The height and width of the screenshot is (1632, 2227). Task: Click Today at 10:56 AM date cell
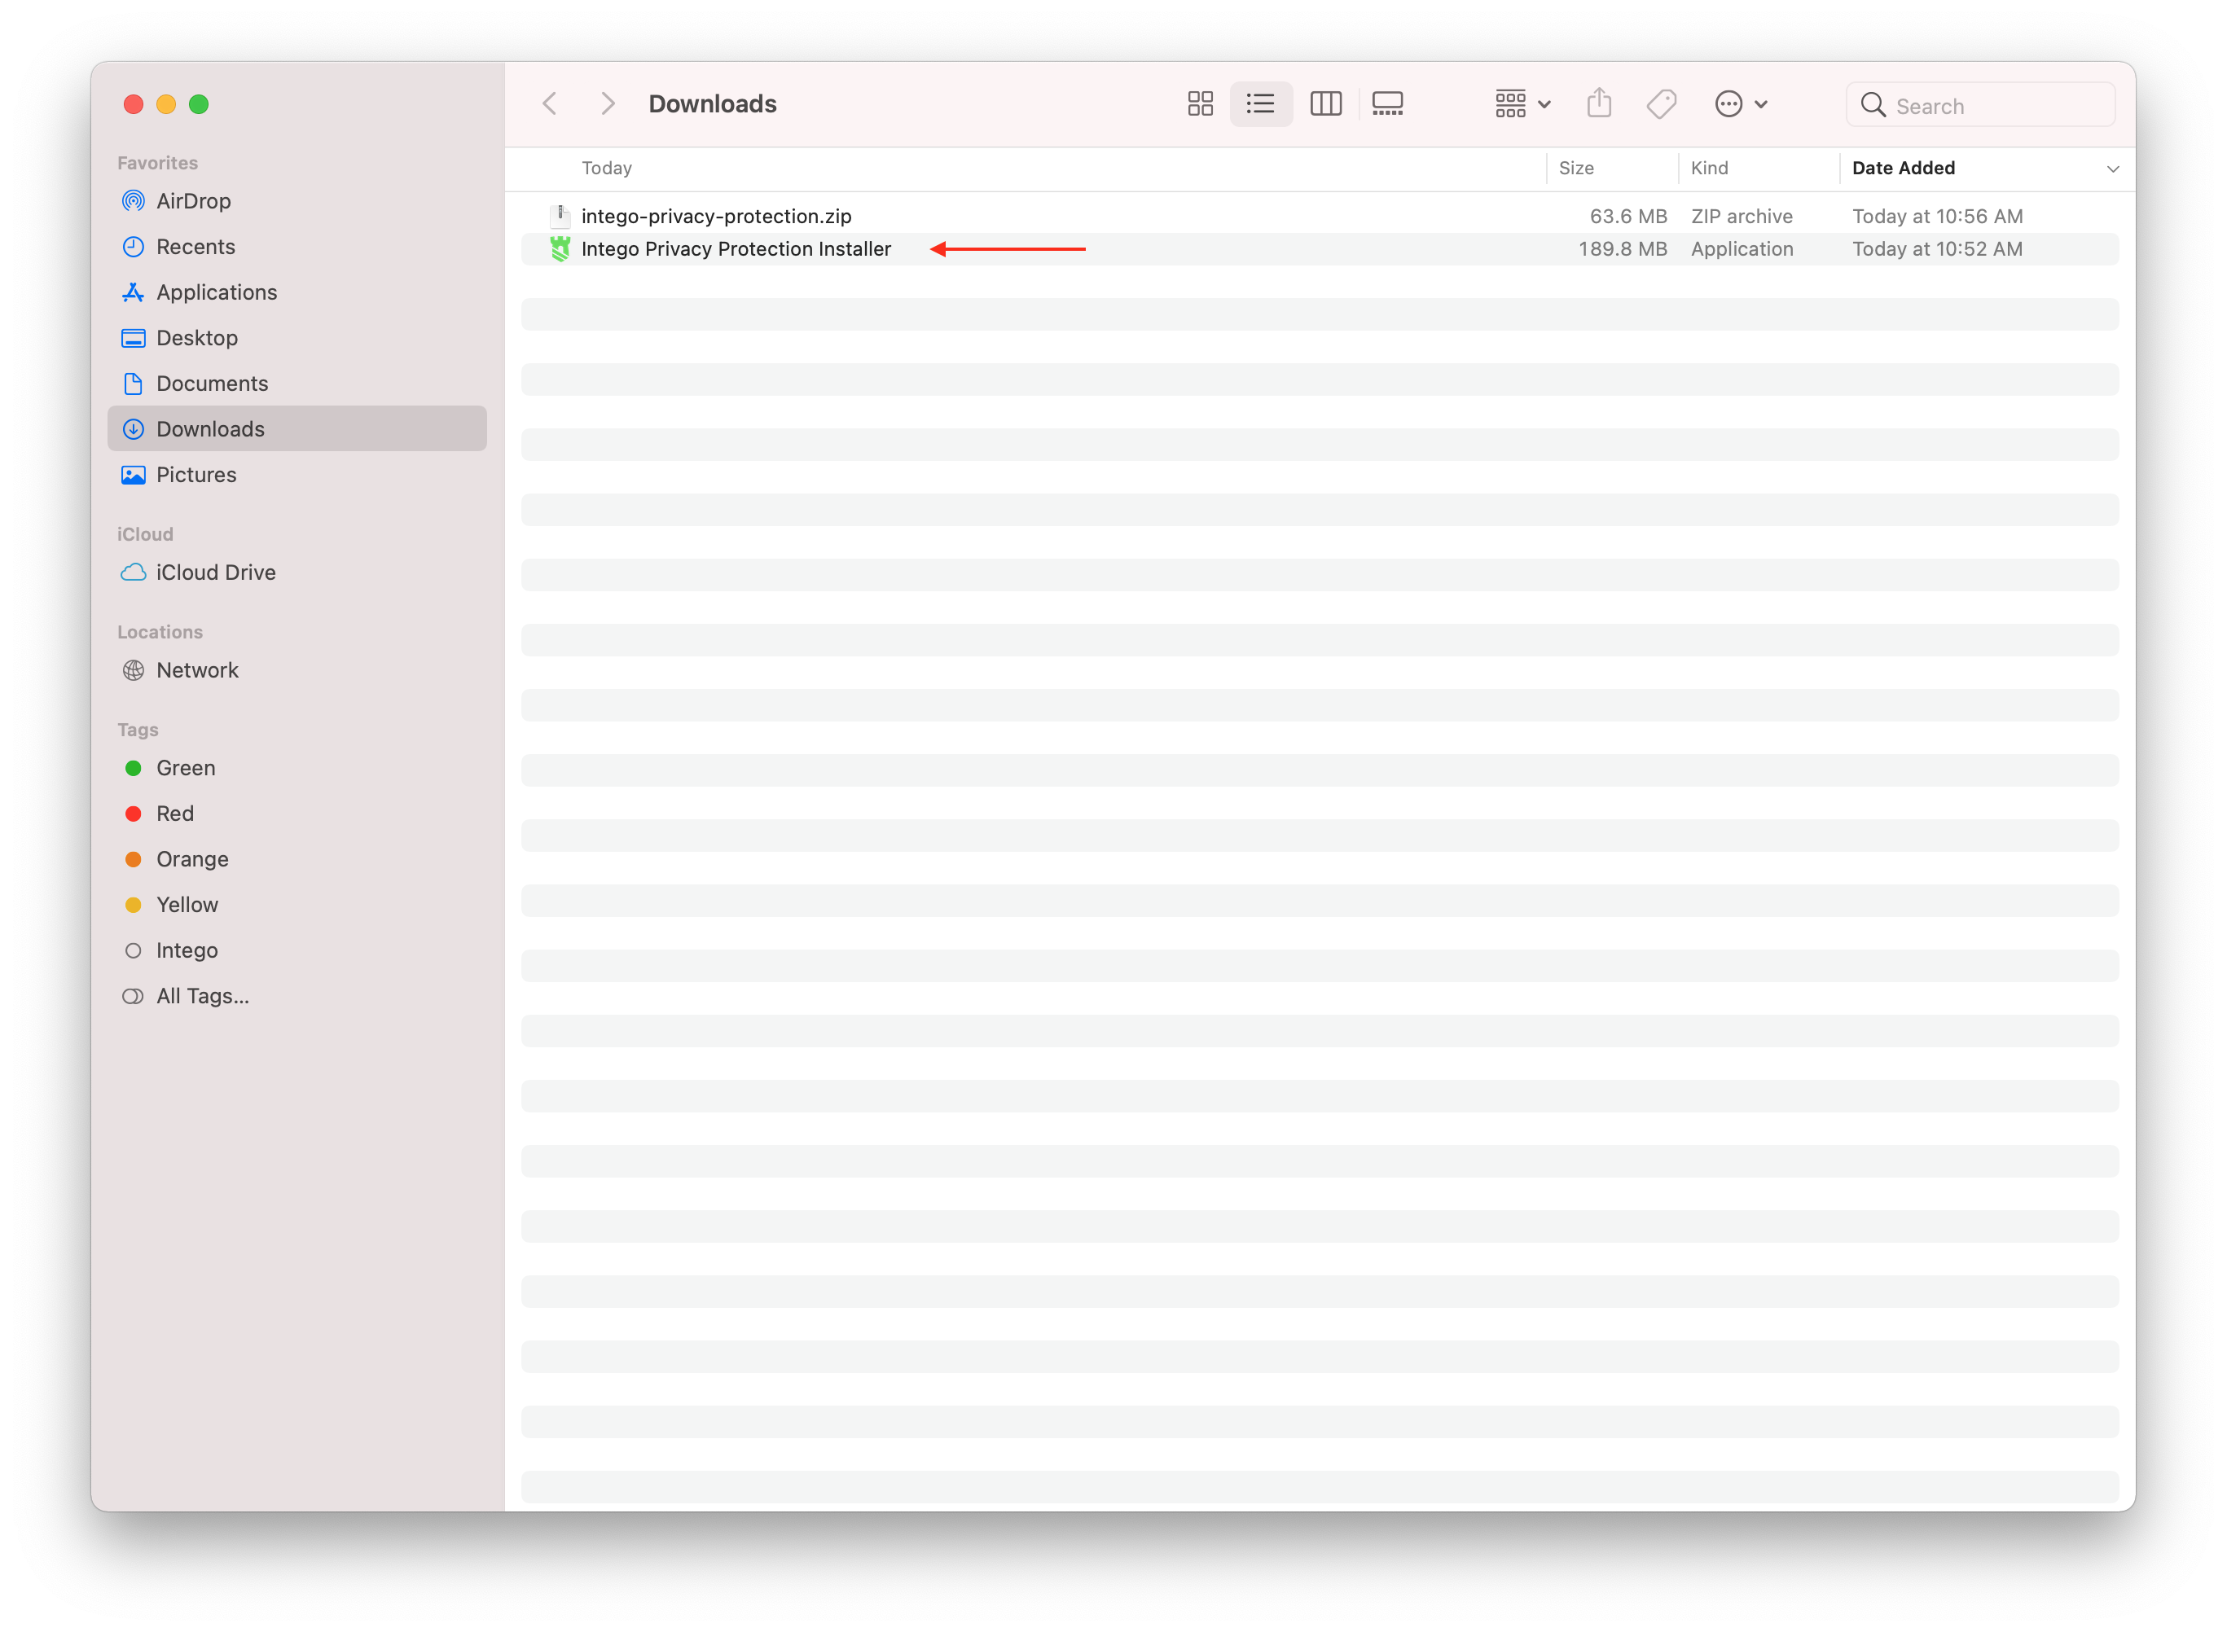click(x=1936, y=217)
